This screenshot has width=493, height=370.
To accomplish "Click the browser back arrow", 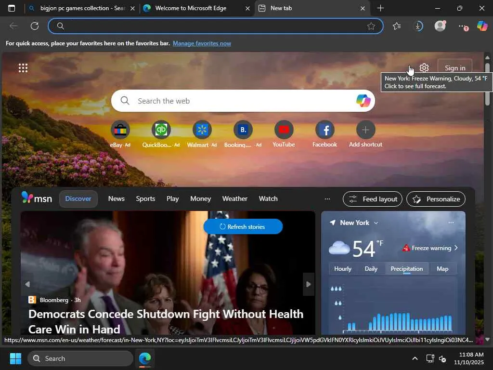I will point(13,26).
